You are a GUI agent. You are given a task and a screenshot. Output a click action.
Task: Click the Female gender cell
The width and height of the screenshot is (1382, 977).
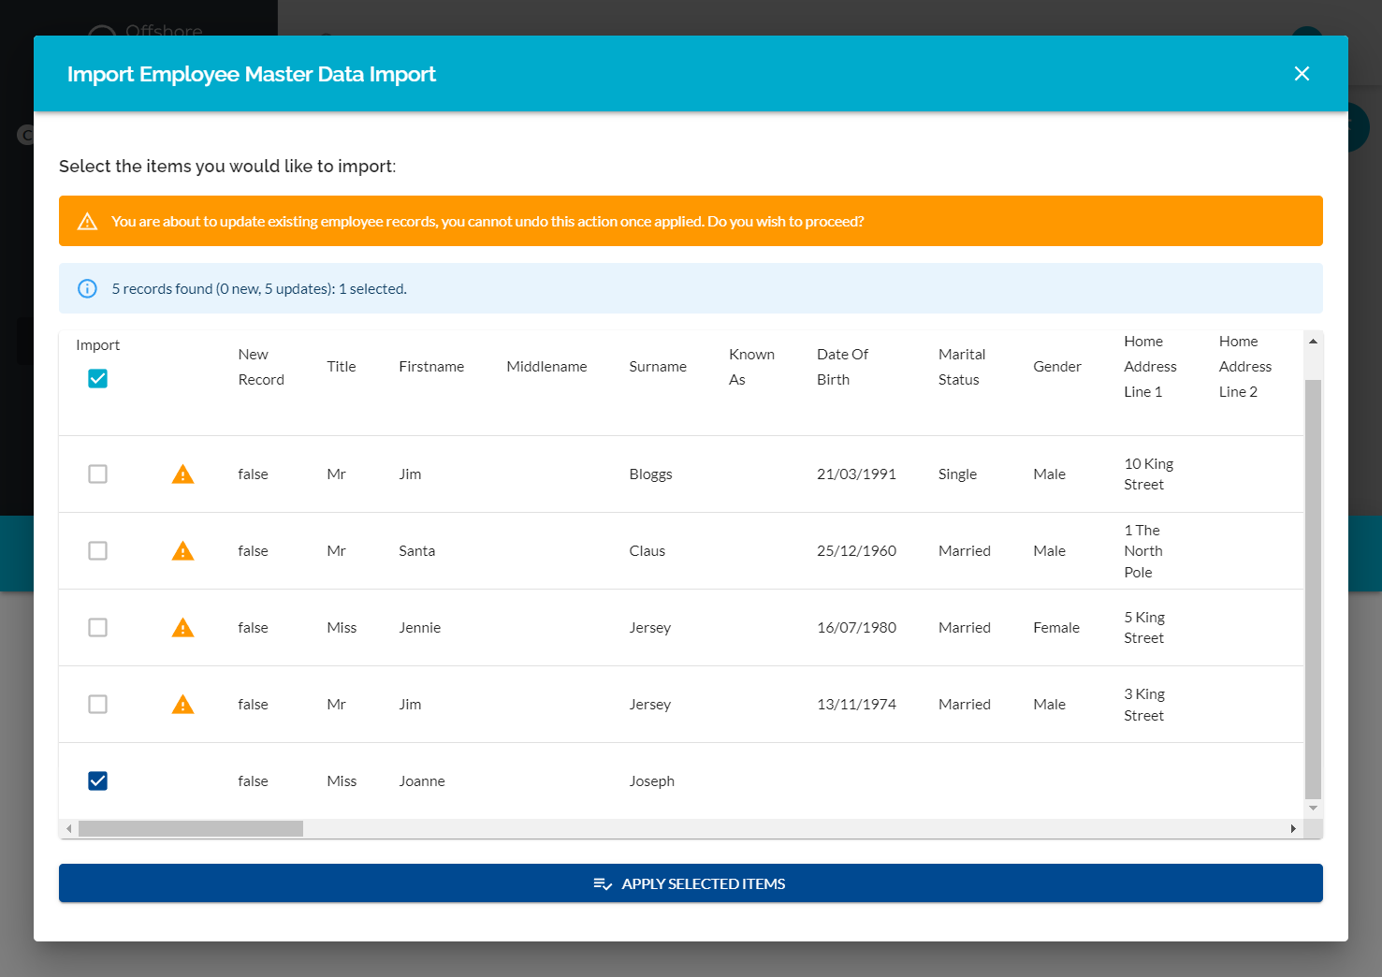click(1056, 628)
